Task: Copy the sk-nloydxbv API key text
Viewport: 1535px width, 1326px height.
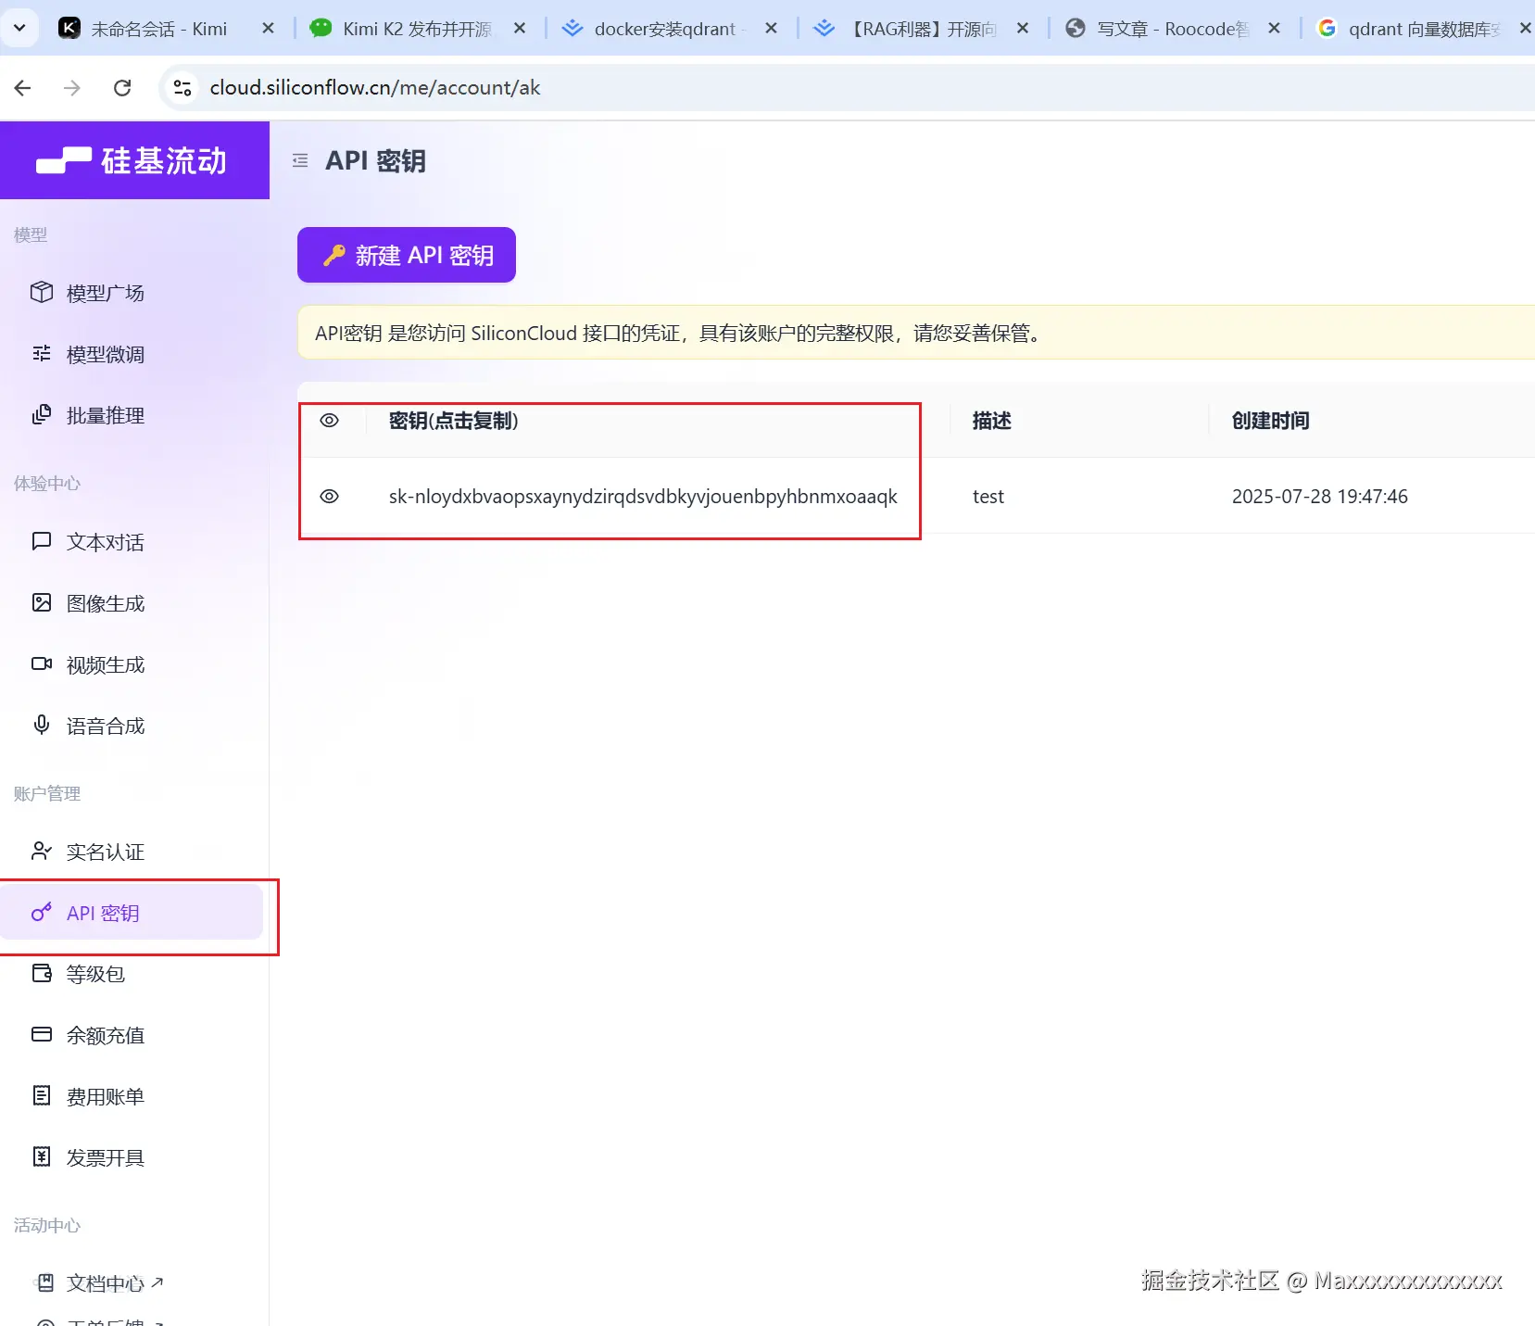Action: (x=643, y=497)
